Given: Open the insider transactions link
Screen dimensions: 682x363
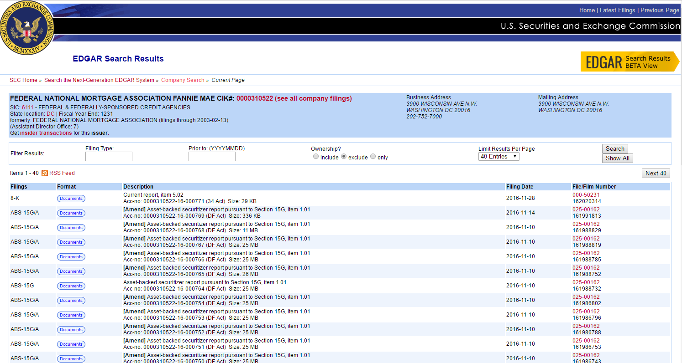Looking at the screenshot, I should click(x=46, y=133).
